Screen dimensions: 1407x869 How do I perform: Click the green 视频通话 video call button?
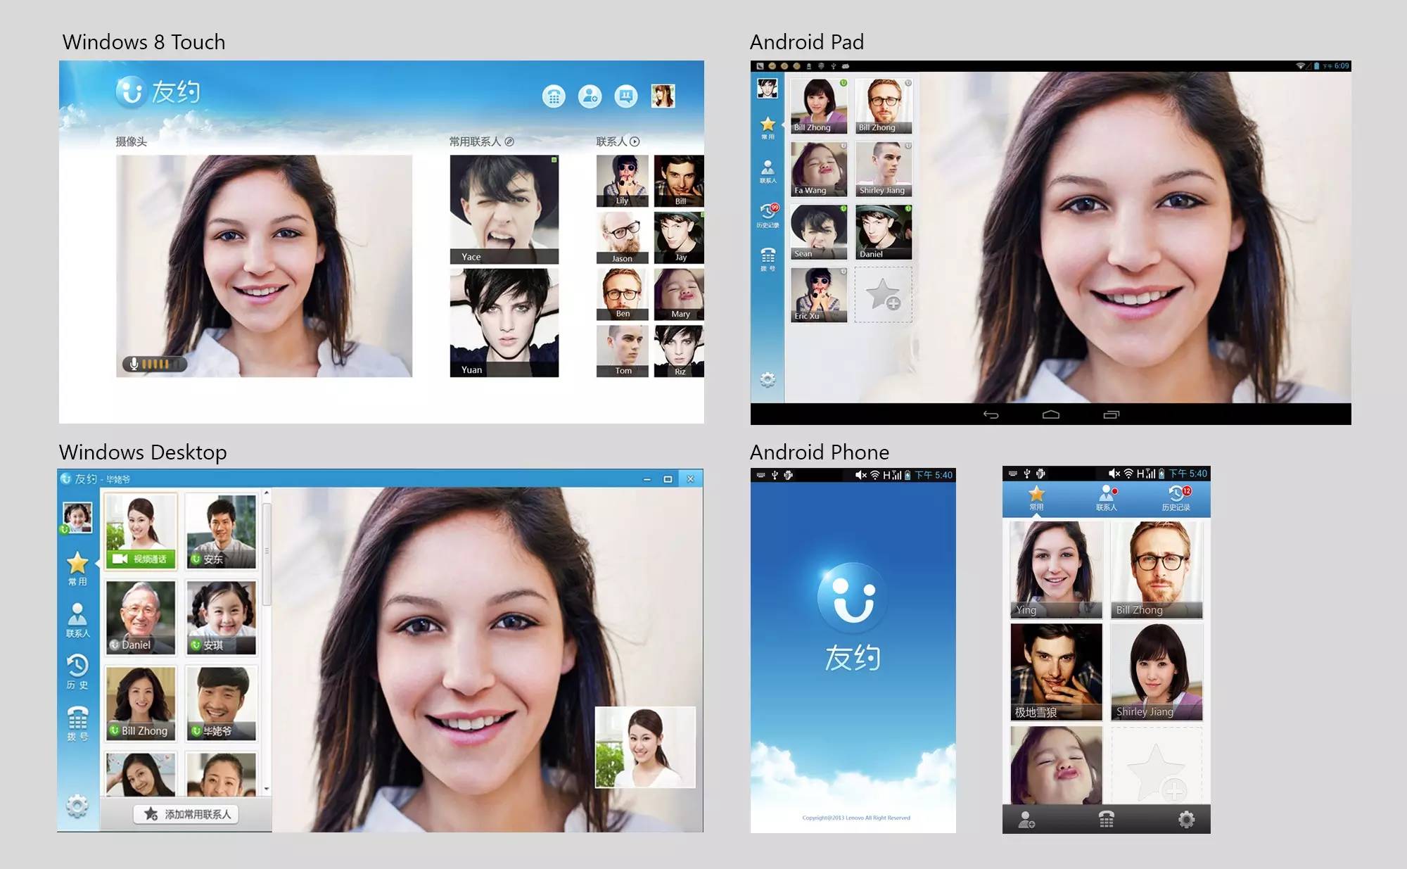click(x=141, y=559)
